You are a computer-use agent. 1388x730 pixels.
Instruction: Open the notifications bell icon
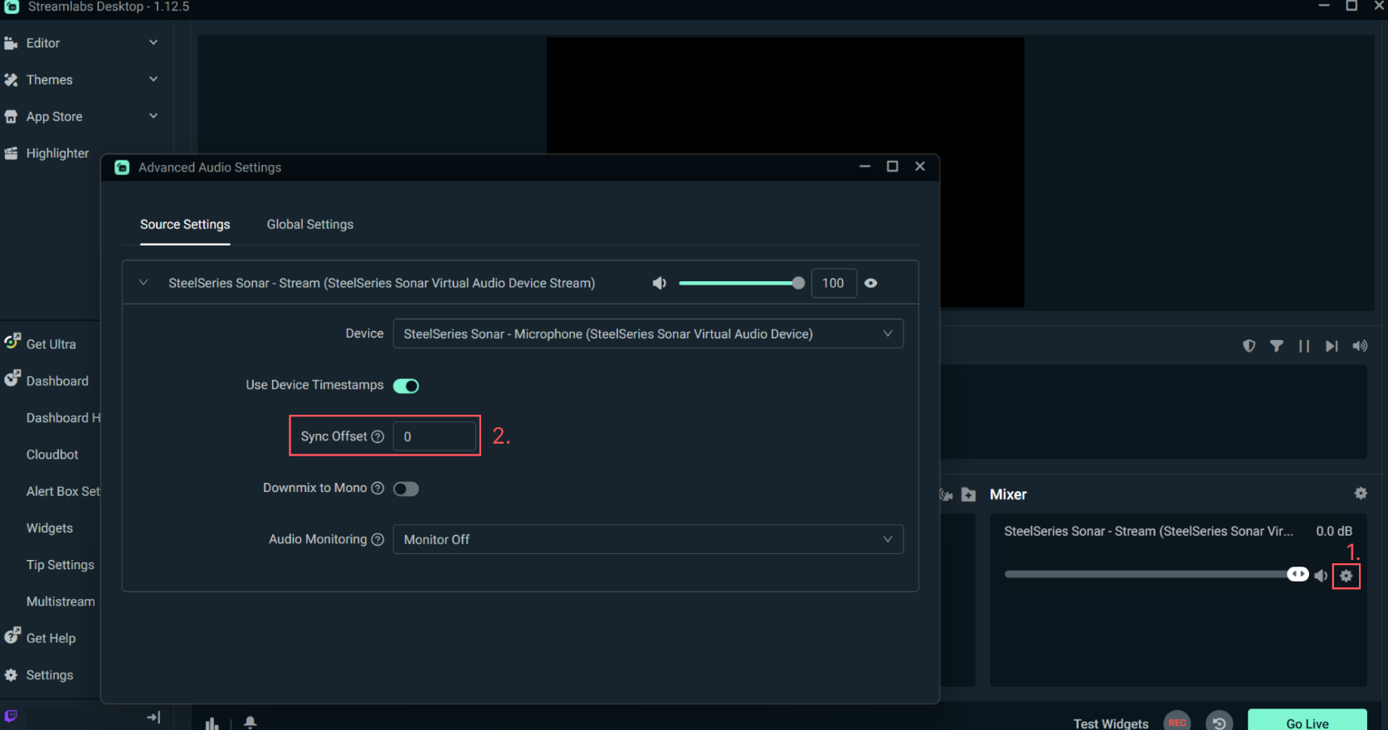click(250, 723)
